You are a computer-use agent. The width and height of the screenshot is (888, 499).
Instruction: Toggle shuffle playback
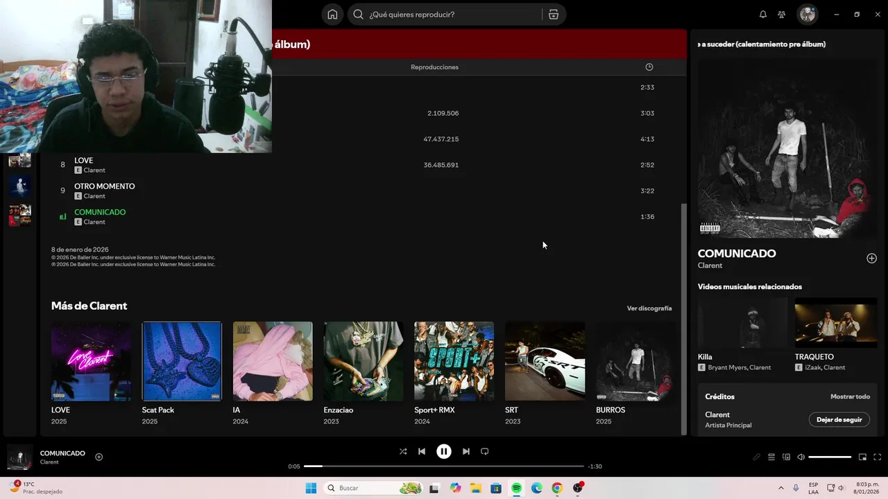pyautogui.click(x=403, y=451)
